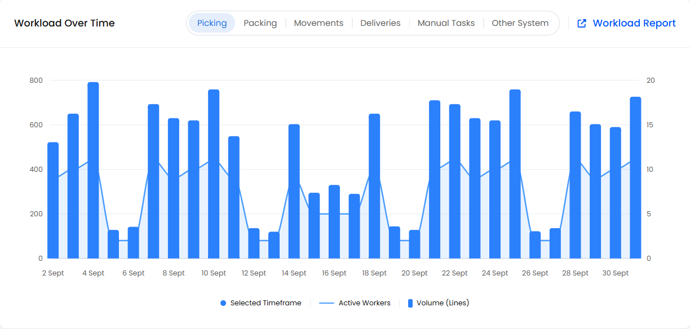Toggle Volume (Lines) series in legend
Screen dimensions: 690x329
coord(439,303)
